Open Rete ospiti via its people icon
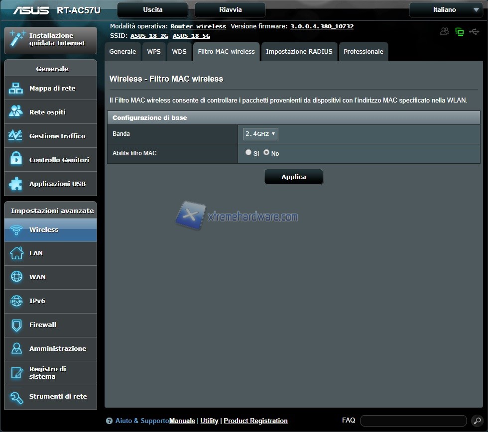Viewport: 488px width, 432px height. click(16, 112)
